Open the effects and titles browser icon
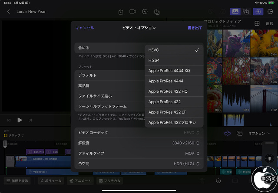 pos(246,12)
